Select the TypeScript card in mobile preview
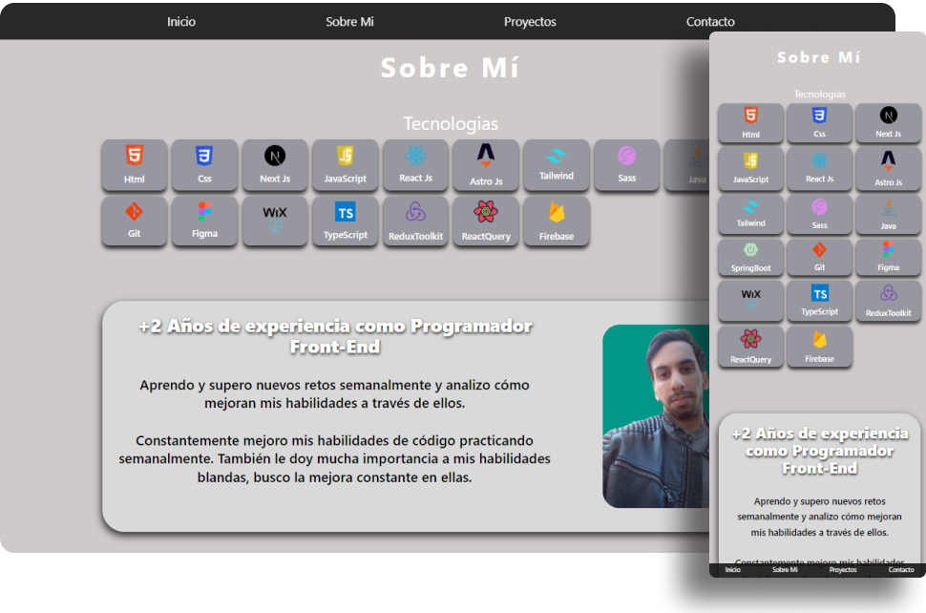The width and height of the screenshot is (926, 613). pos(819,301)
